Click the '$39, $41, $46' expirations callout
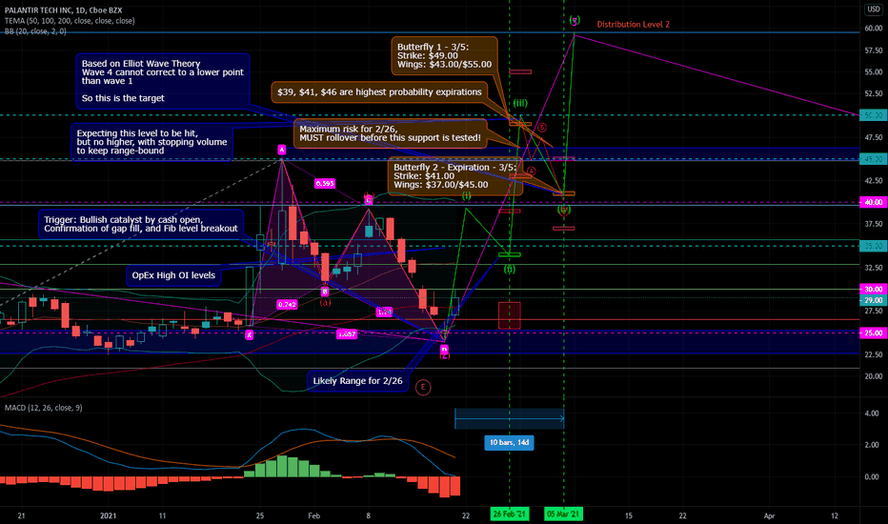 click(379, 92)
